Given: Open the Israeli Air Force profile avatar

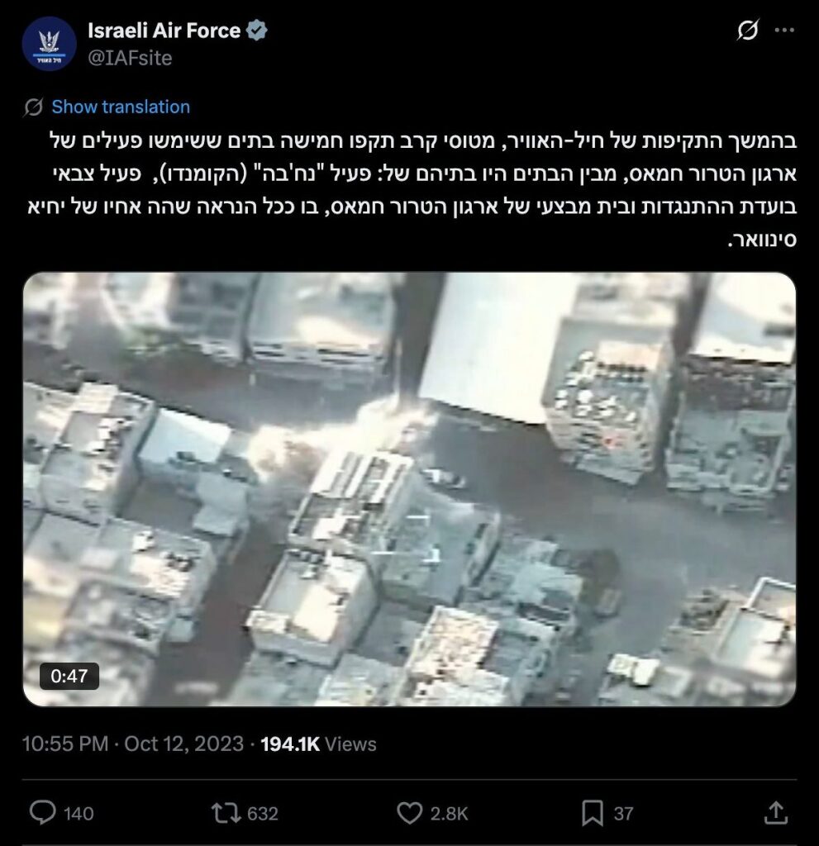Looking at the screenshot, I should coord(49,44).
